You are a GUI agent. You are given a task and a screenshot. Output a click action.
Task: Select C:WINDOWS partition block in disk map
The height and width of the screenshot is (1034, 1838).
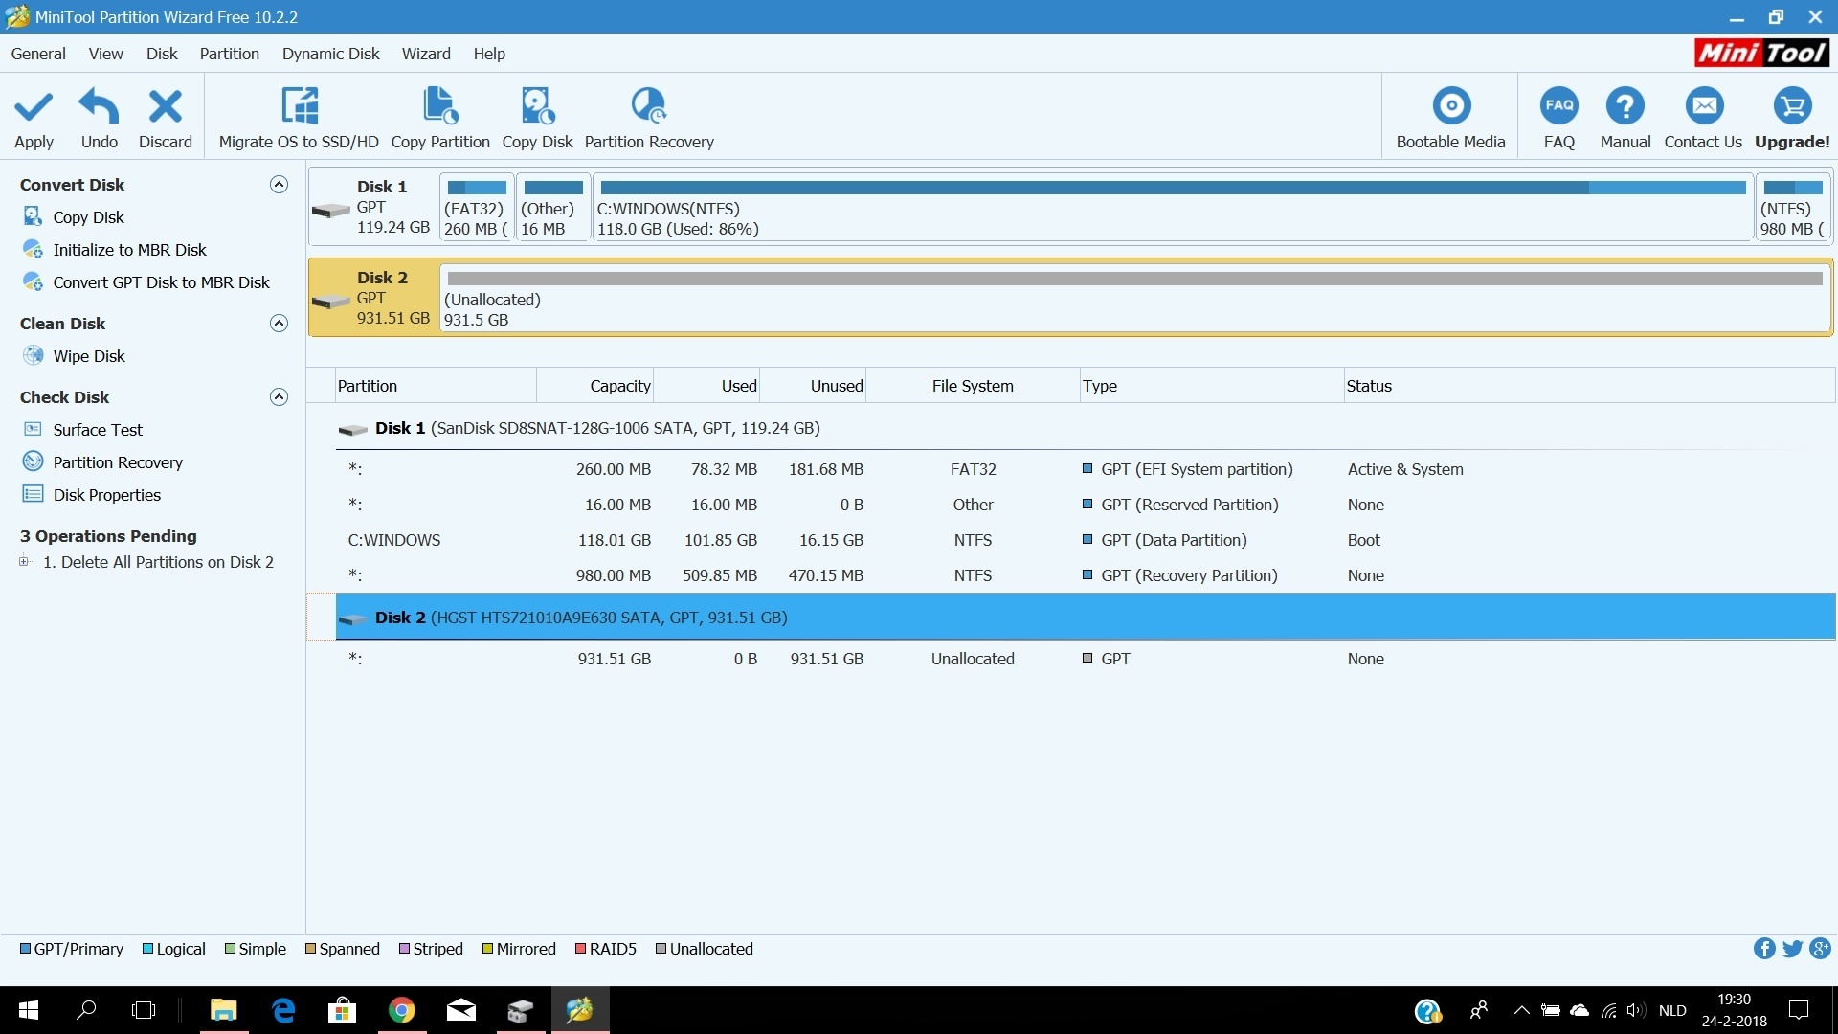pos(1173,207)
